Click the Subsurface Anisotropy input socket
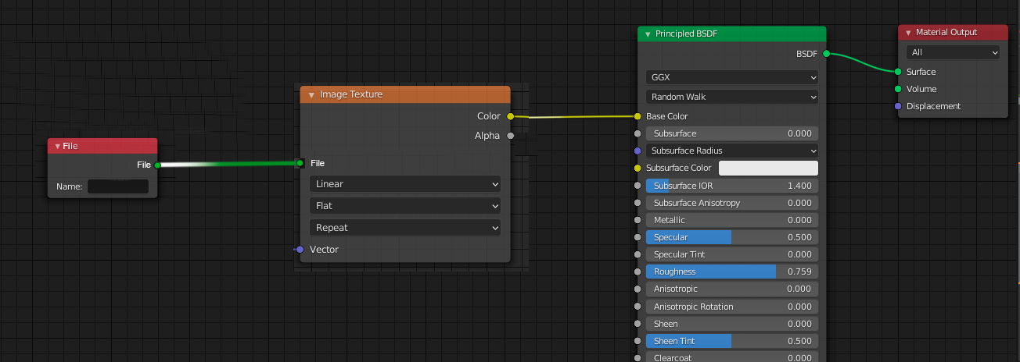 tap(637, 203)
